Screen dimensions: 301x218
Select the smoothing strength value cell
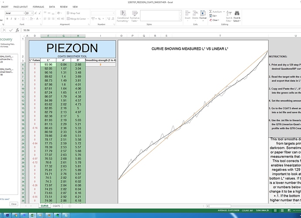tap(100, 64)
